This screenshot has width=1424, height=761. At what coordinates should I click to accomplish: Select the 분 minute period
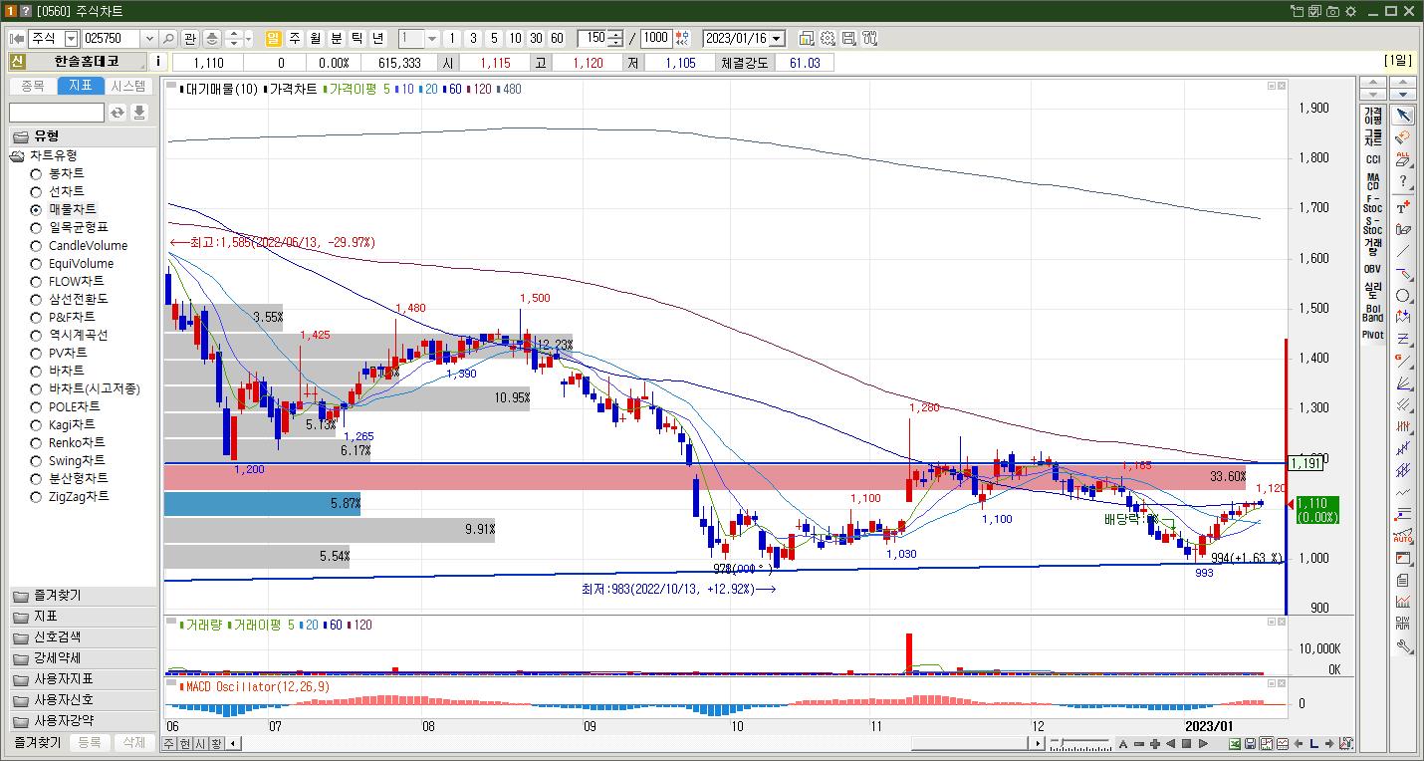coord(337,39)
